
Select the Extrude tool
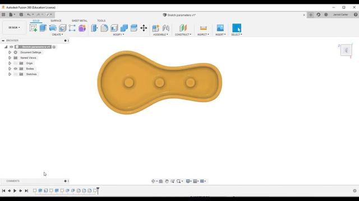pyautogui.click(x=43, y=28)
